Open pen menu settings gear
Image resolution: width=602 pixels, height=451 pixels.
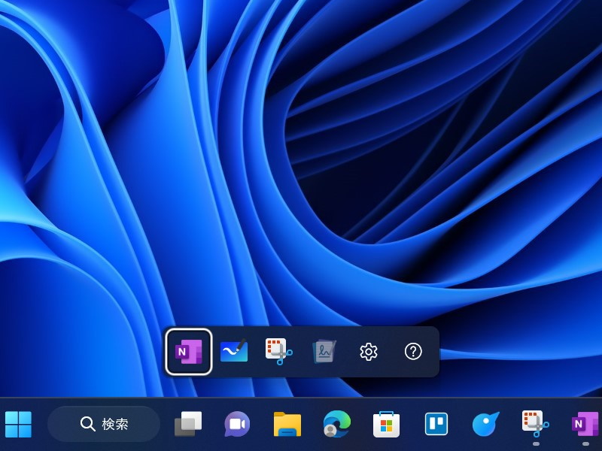click(369, 351)
